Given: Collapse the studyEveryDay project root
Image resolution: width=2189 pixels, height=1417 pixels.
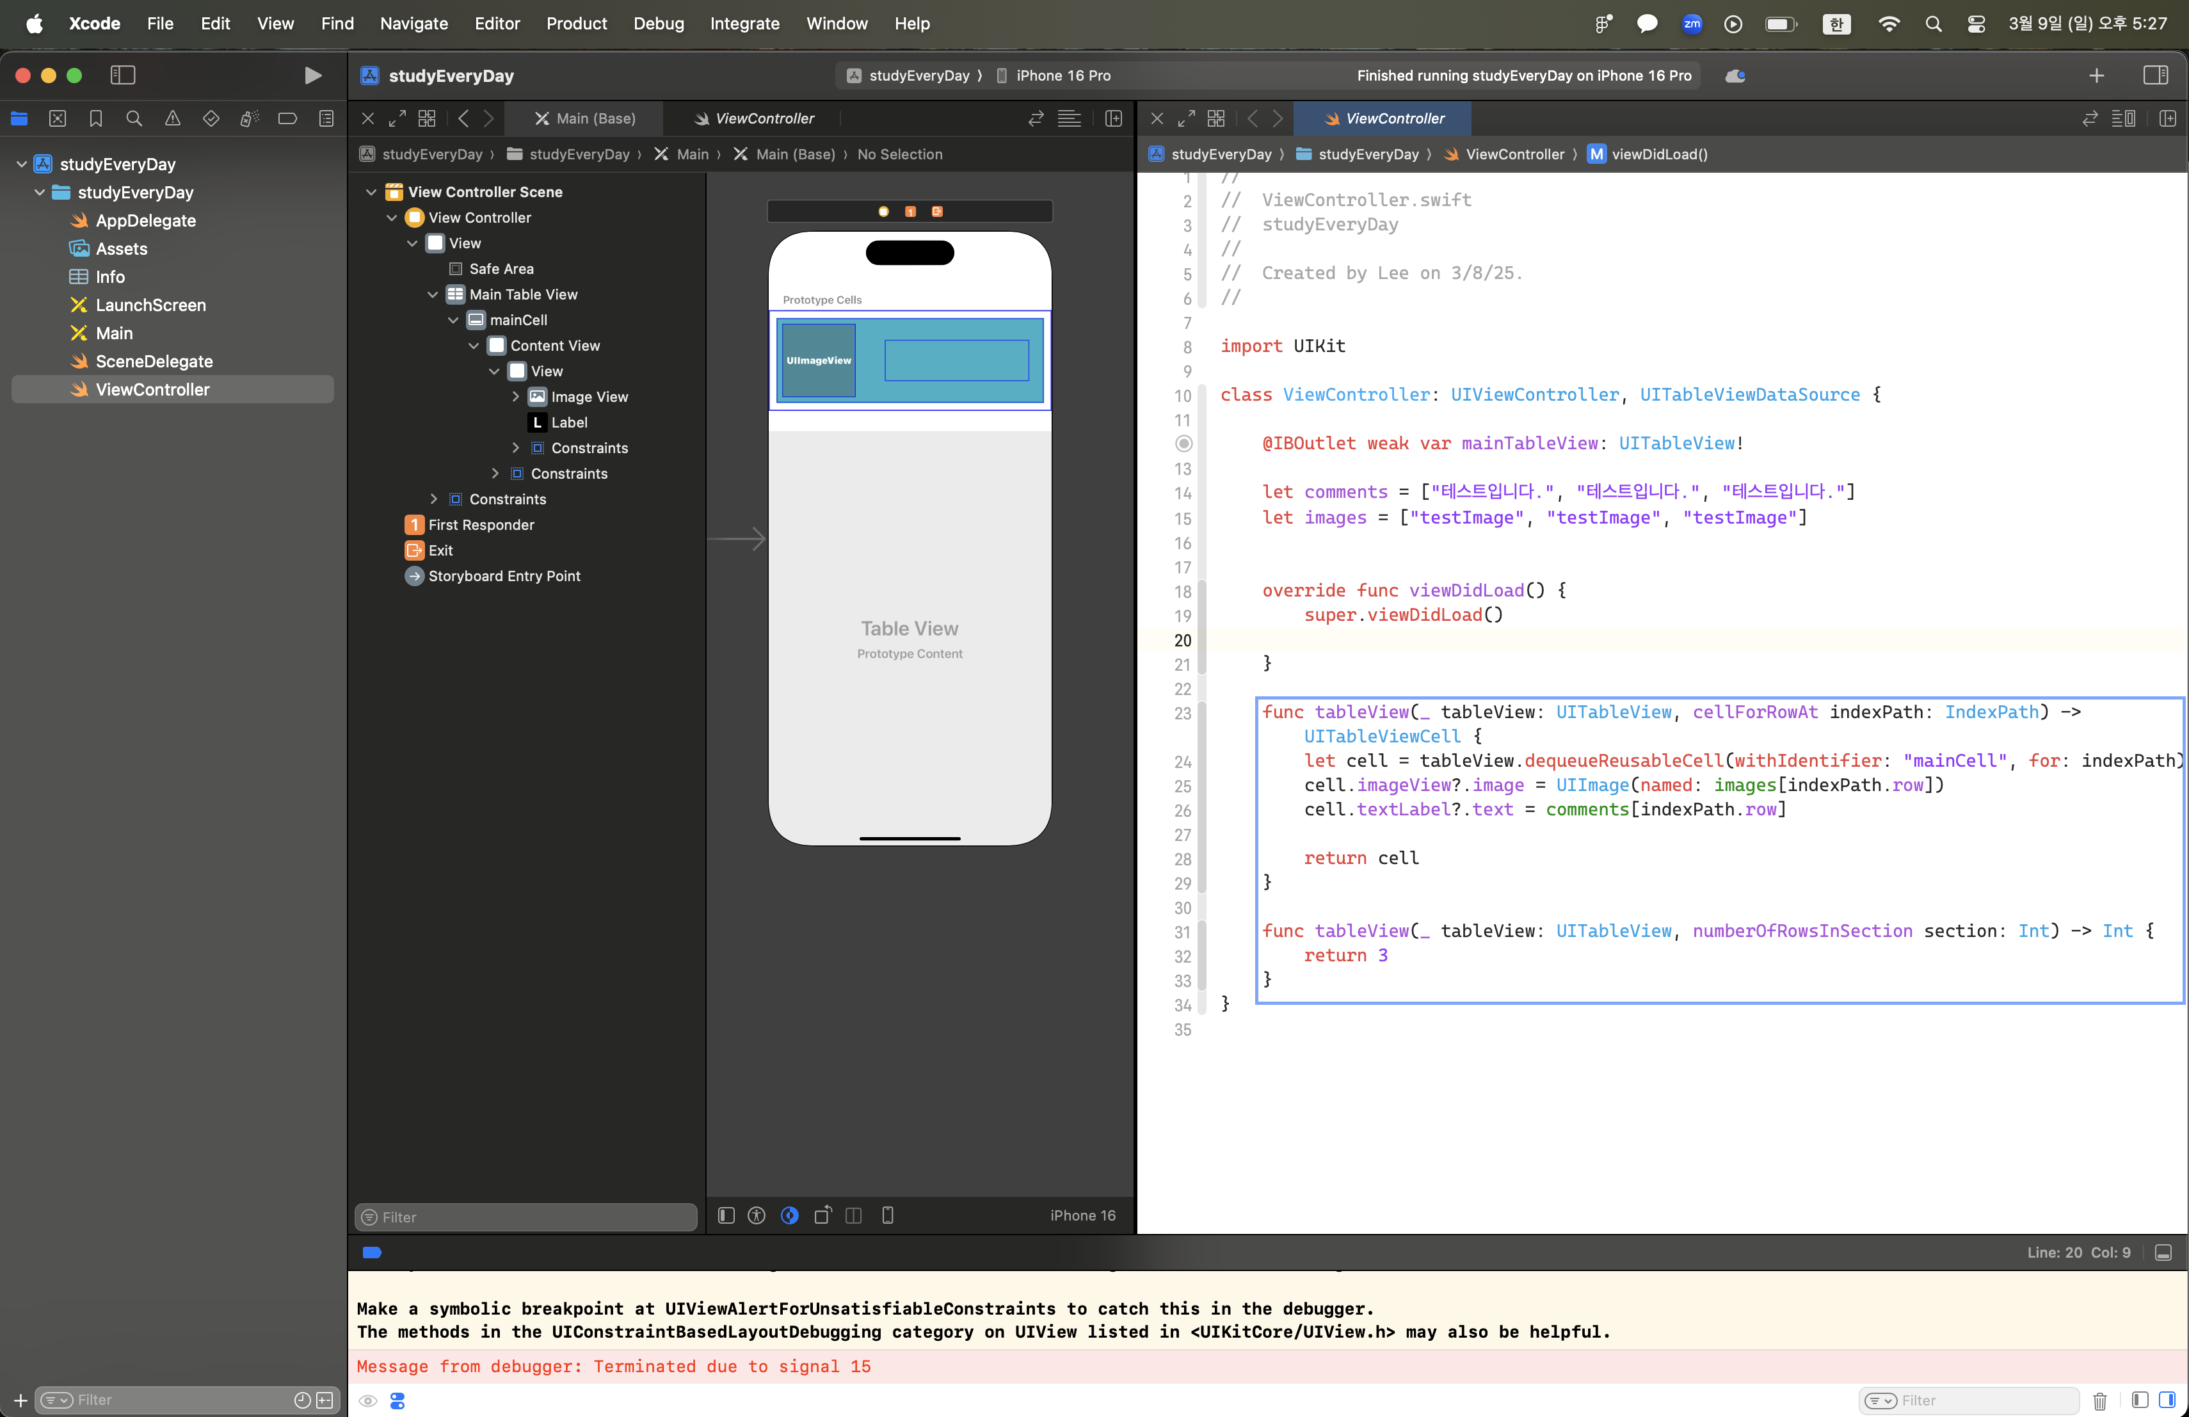Looking at the screenshot, I should tap(21, 164).
